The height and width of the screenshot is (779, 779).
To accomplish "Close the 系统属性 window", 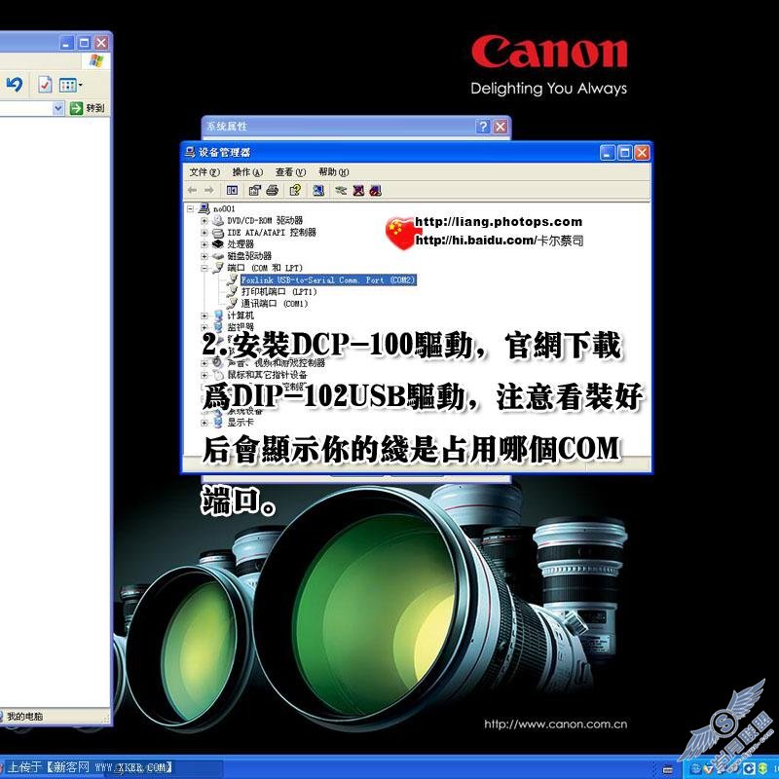I will 501,127.
